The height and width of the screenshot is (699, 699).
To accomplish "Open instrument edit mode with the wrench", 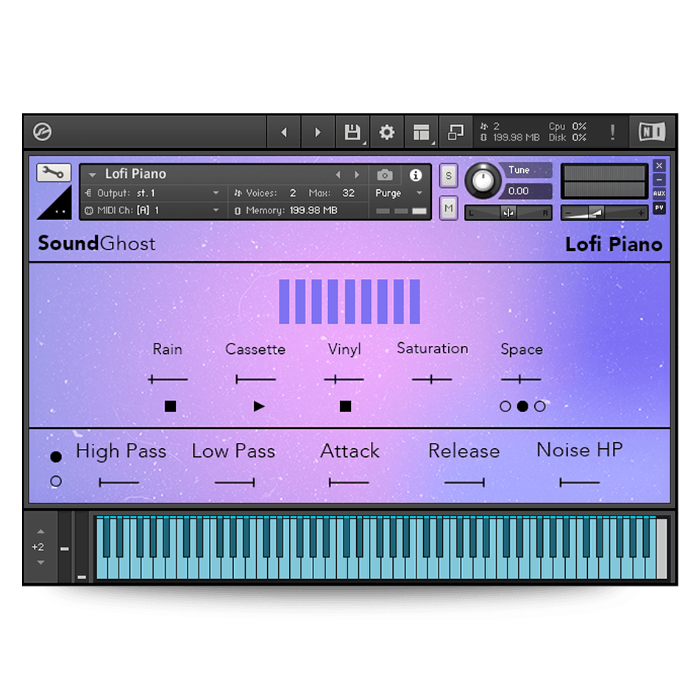I will [x=54, y=172].
